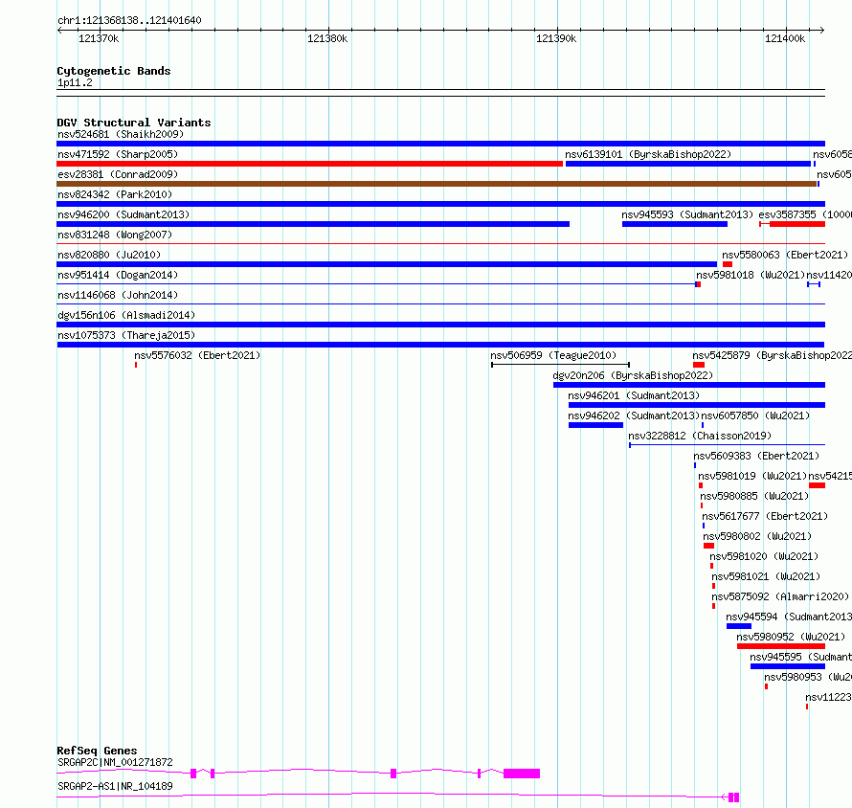Click nsv945595 variant label
This screenshot has width=852, height=808.
(801, 657)
